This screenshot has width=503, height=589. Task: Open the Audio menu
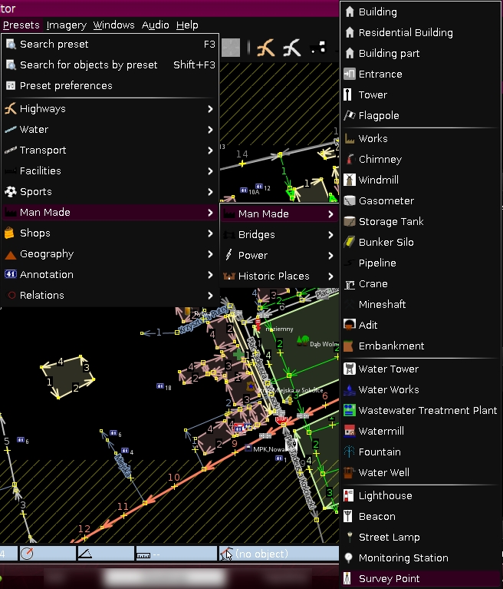click(x=155, y=25)
